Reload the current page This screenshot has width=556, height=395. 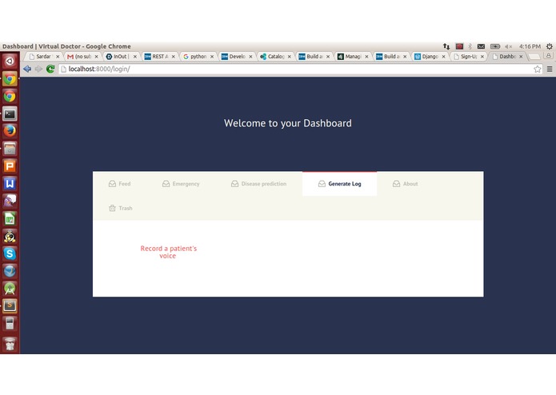(x=50, y=69)
